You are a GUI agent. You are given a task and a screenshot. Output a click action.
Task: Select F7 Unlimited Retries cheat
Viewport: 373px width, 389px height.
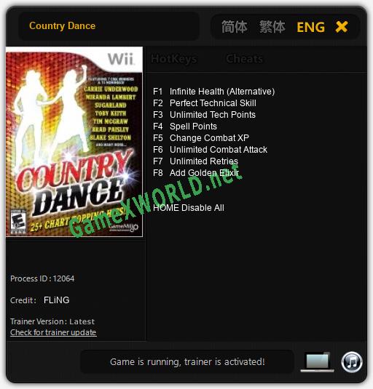tap(195, 161)
